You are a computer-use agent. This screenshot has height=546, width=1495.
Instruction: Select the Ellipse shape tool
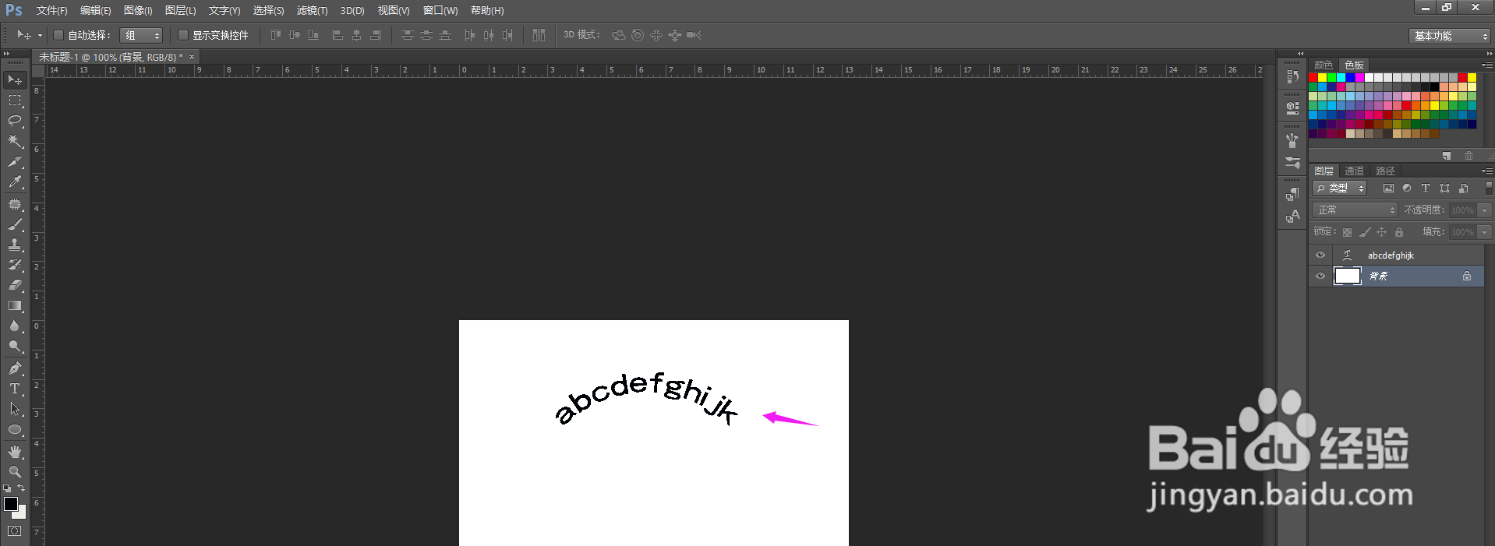pos(15,429)
